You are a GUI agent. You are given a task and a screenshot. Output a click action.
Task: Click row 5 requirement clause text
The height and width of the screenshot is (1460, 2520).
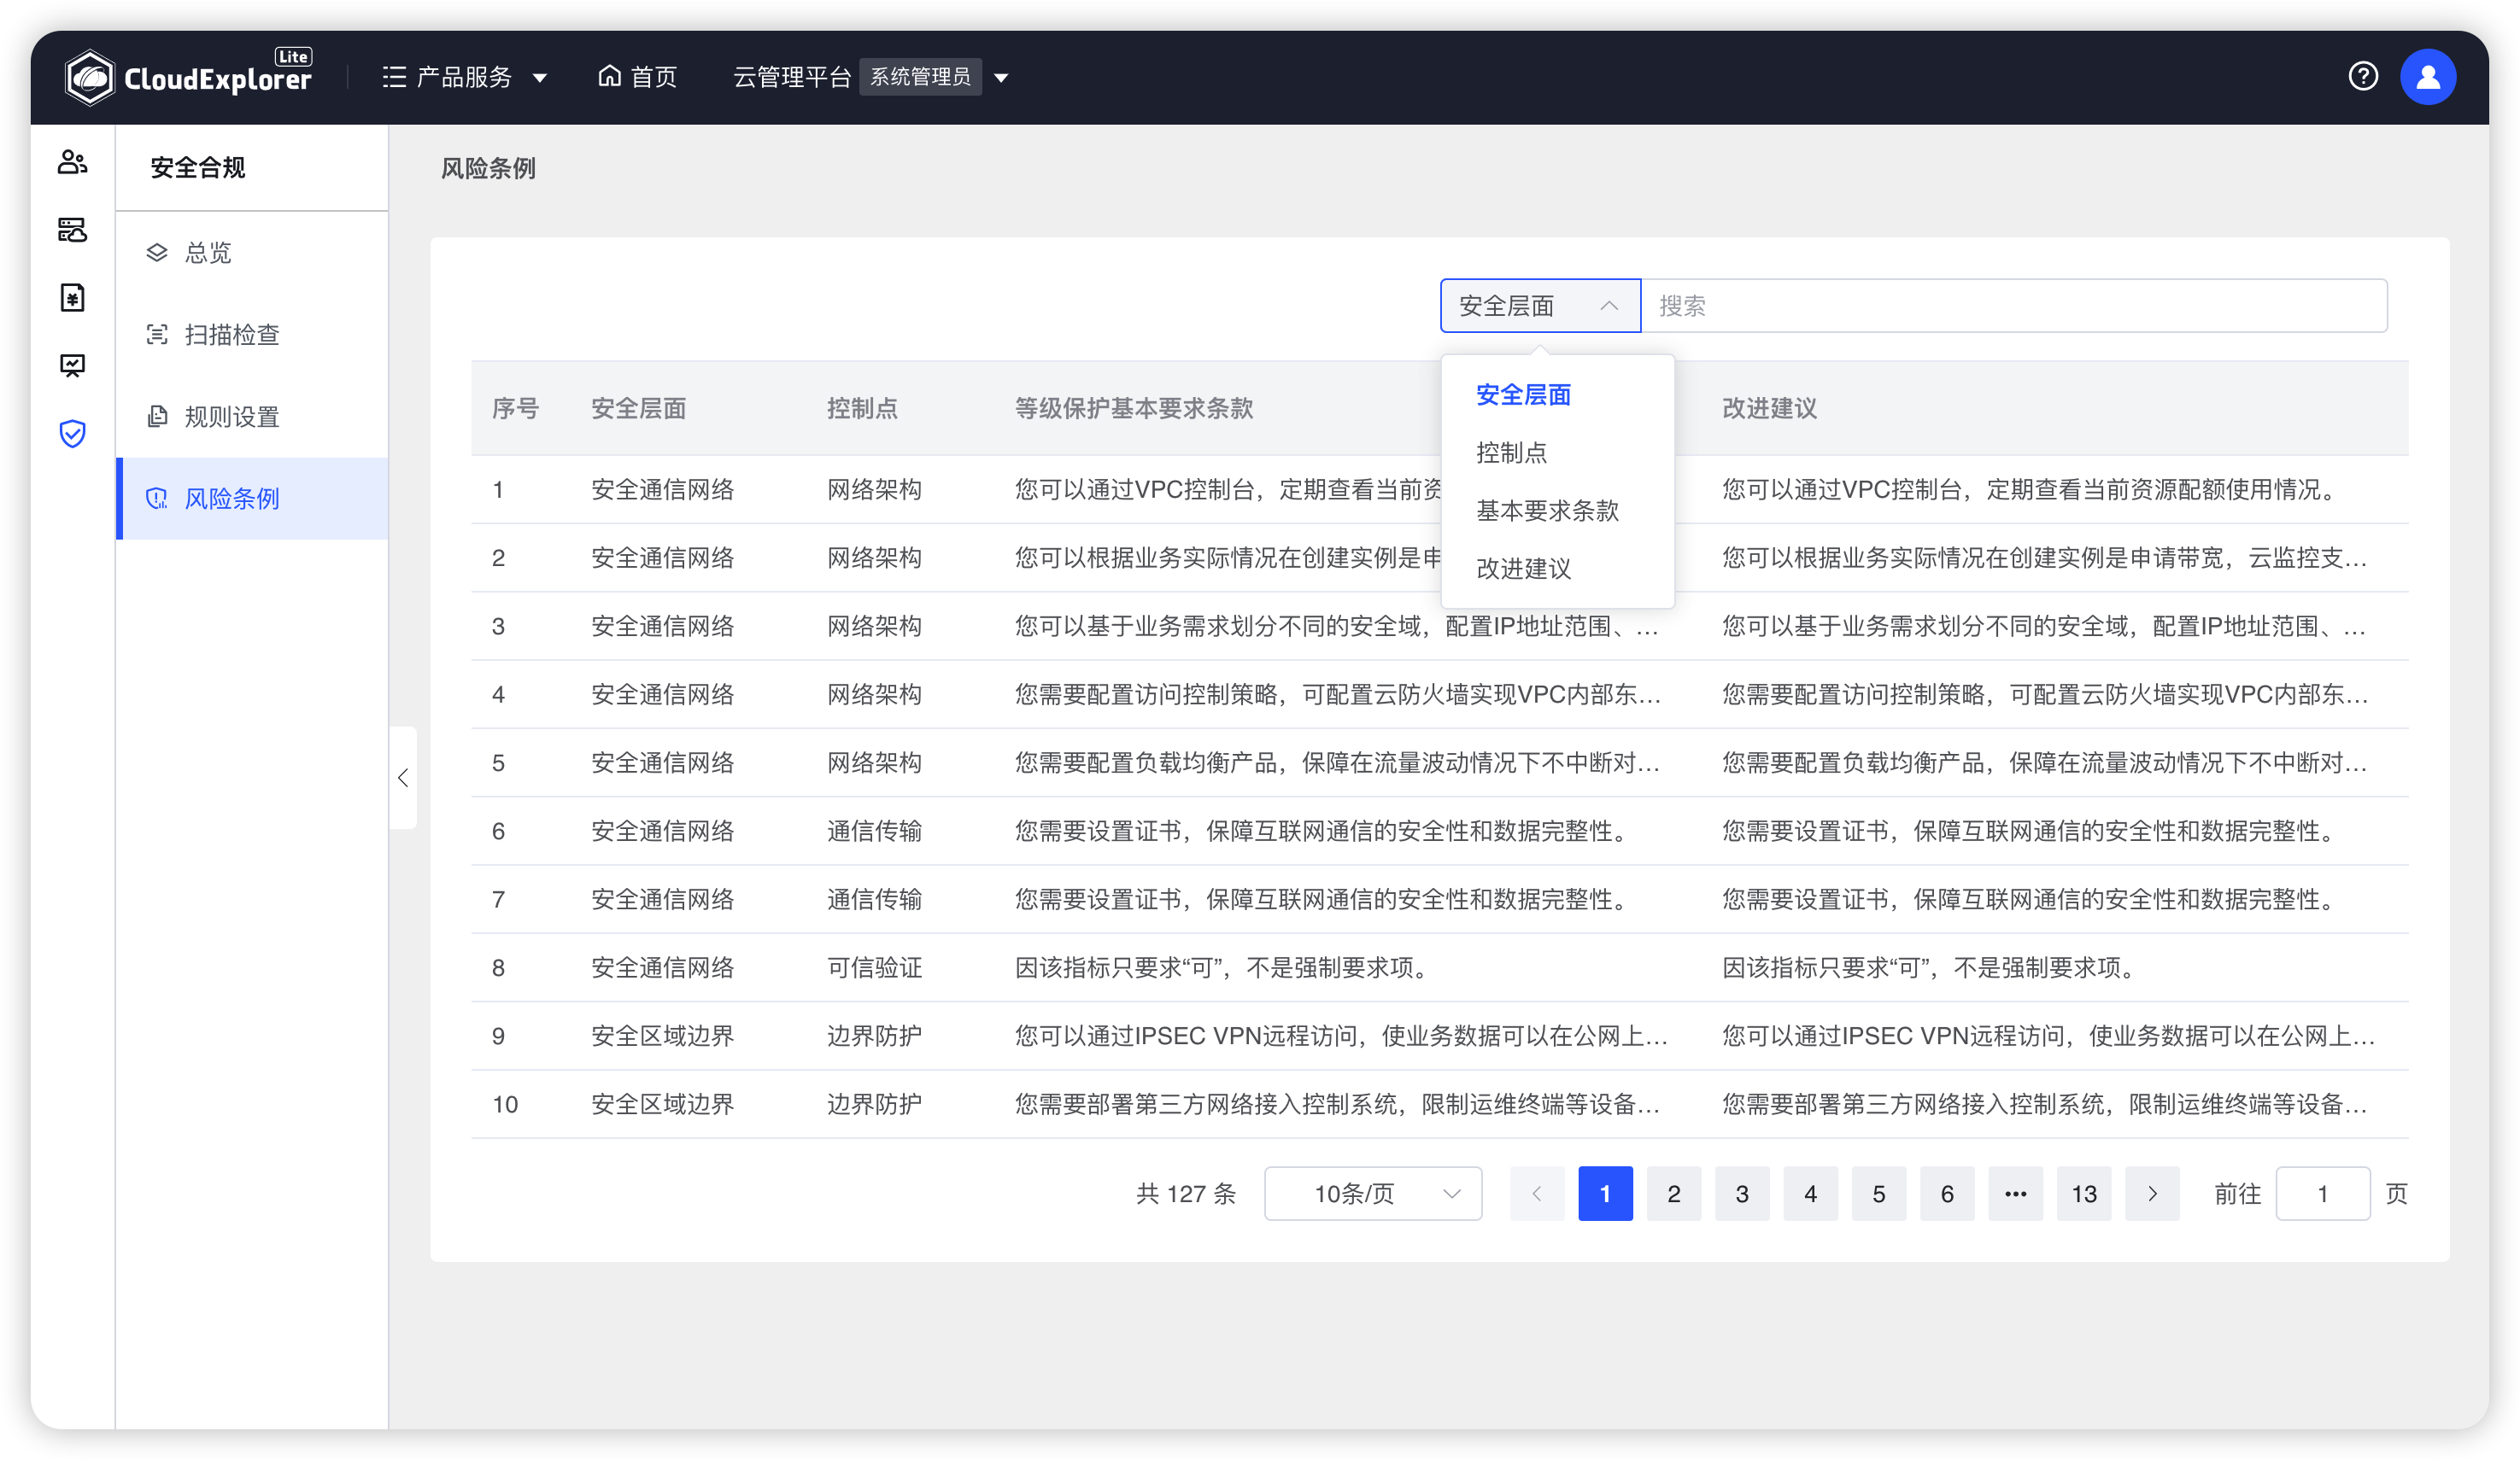coord(1337,763)
